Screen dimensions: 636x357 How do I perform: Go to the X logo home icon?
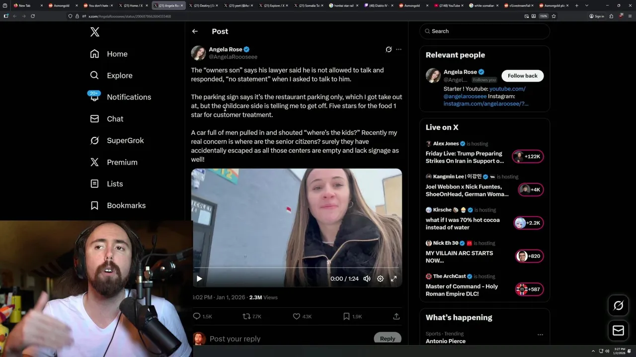pyautogui.click(x=95, y=32)
